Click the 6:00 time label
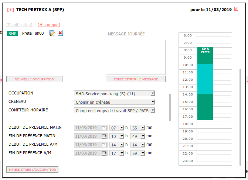 click(x=188, y=35)
